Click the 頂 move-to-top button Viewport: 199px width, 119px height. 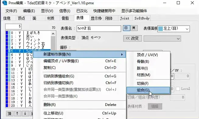(10, 114)
